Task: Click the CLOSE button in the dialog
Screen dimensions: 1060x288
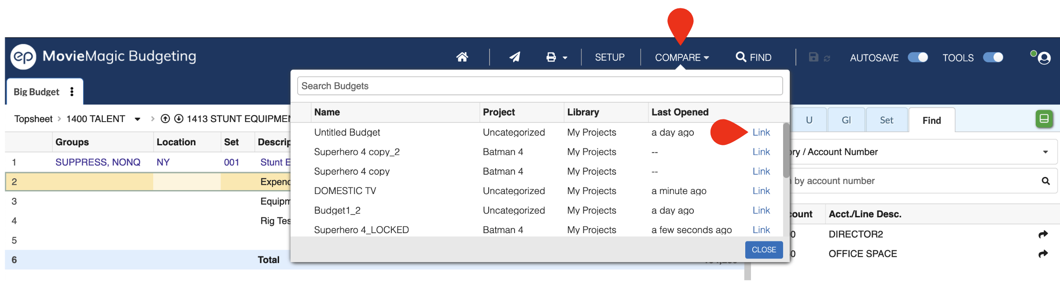Action: click(x=764, y=250)
